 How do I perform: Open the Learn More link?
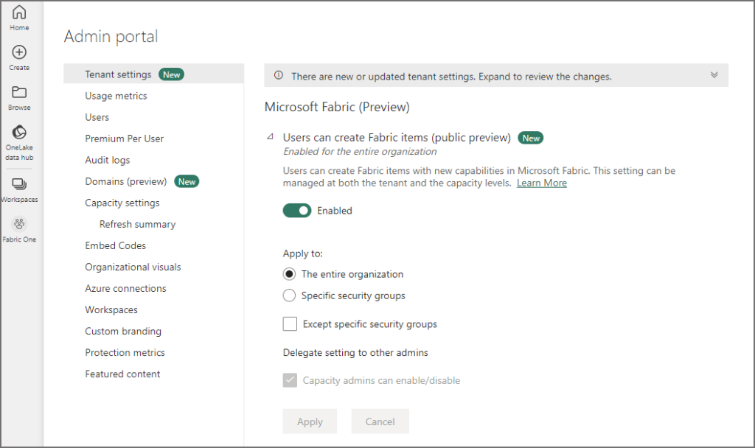pos(542,183)
